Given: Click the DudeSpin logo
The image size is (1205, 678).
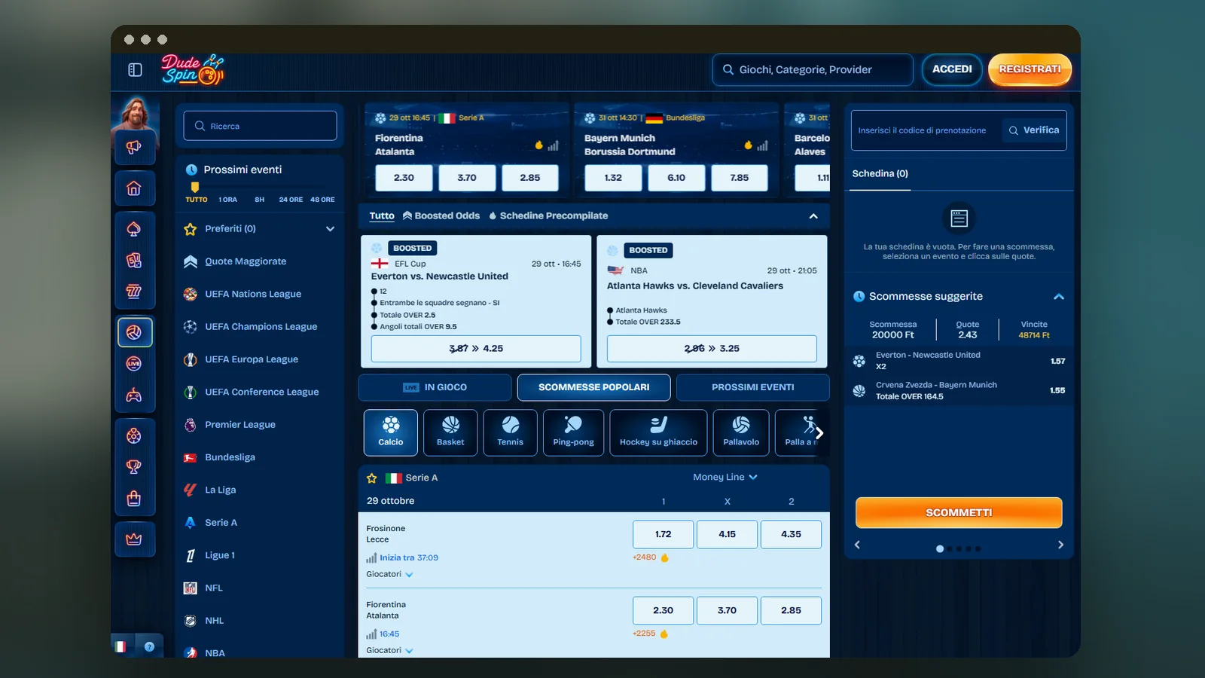Looking at the screenshot, I should pos(192,69).
